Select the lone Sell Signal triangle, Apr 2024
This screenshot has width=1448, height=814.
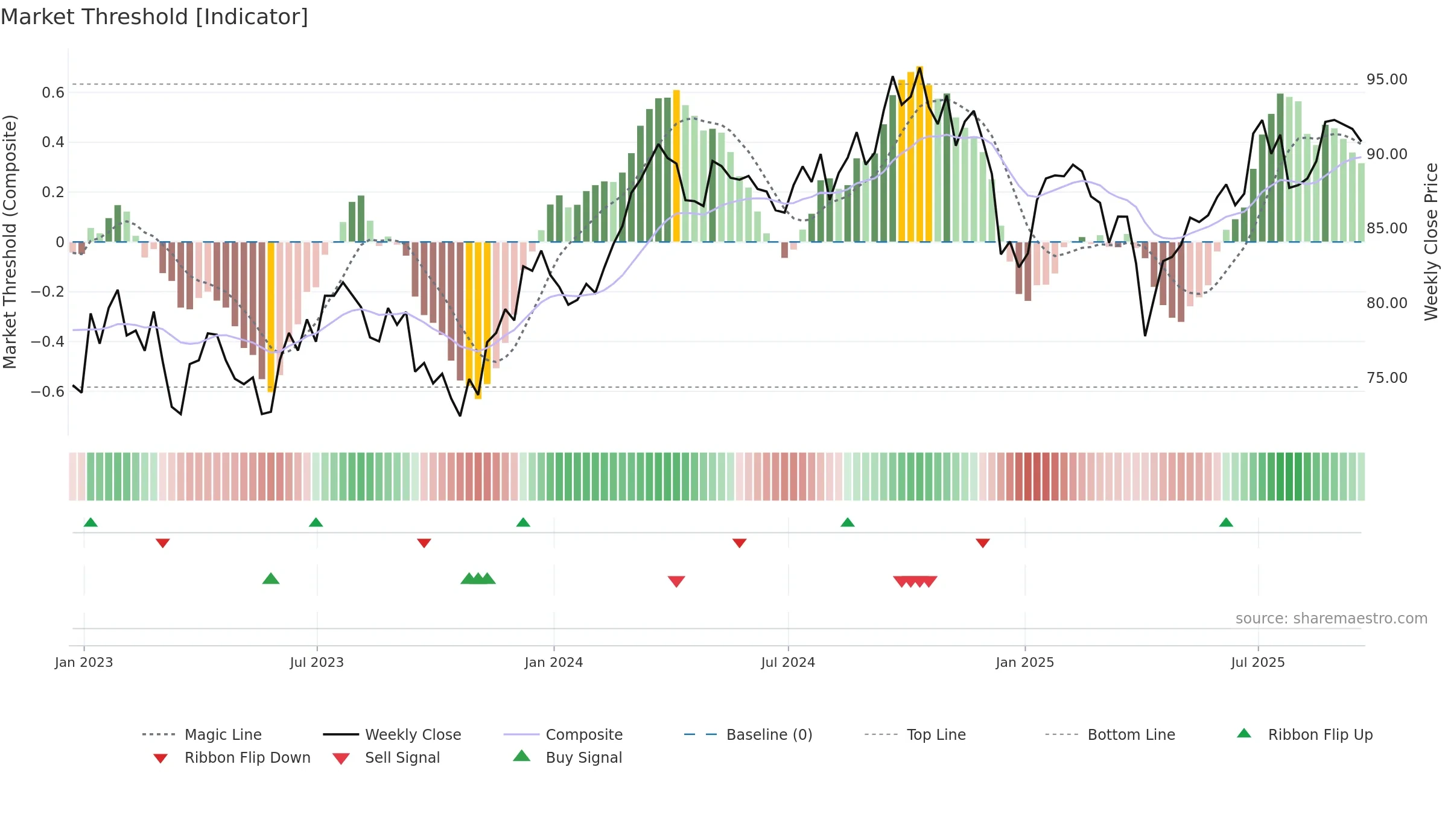point(676,581)
